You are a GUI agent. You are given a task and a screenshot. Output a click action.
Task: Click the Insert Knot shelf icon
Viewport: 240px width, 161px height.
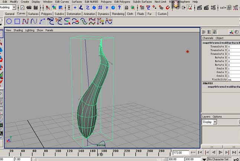point(67,21)
